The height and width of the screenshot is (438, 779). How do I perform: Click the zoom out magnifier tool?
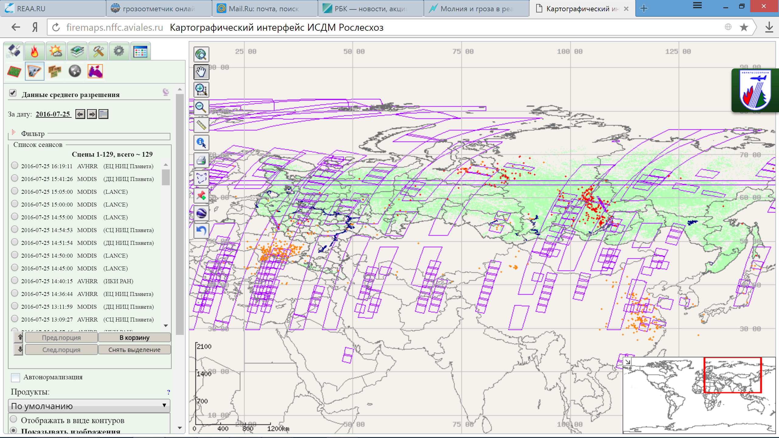[x=201, y=107]
